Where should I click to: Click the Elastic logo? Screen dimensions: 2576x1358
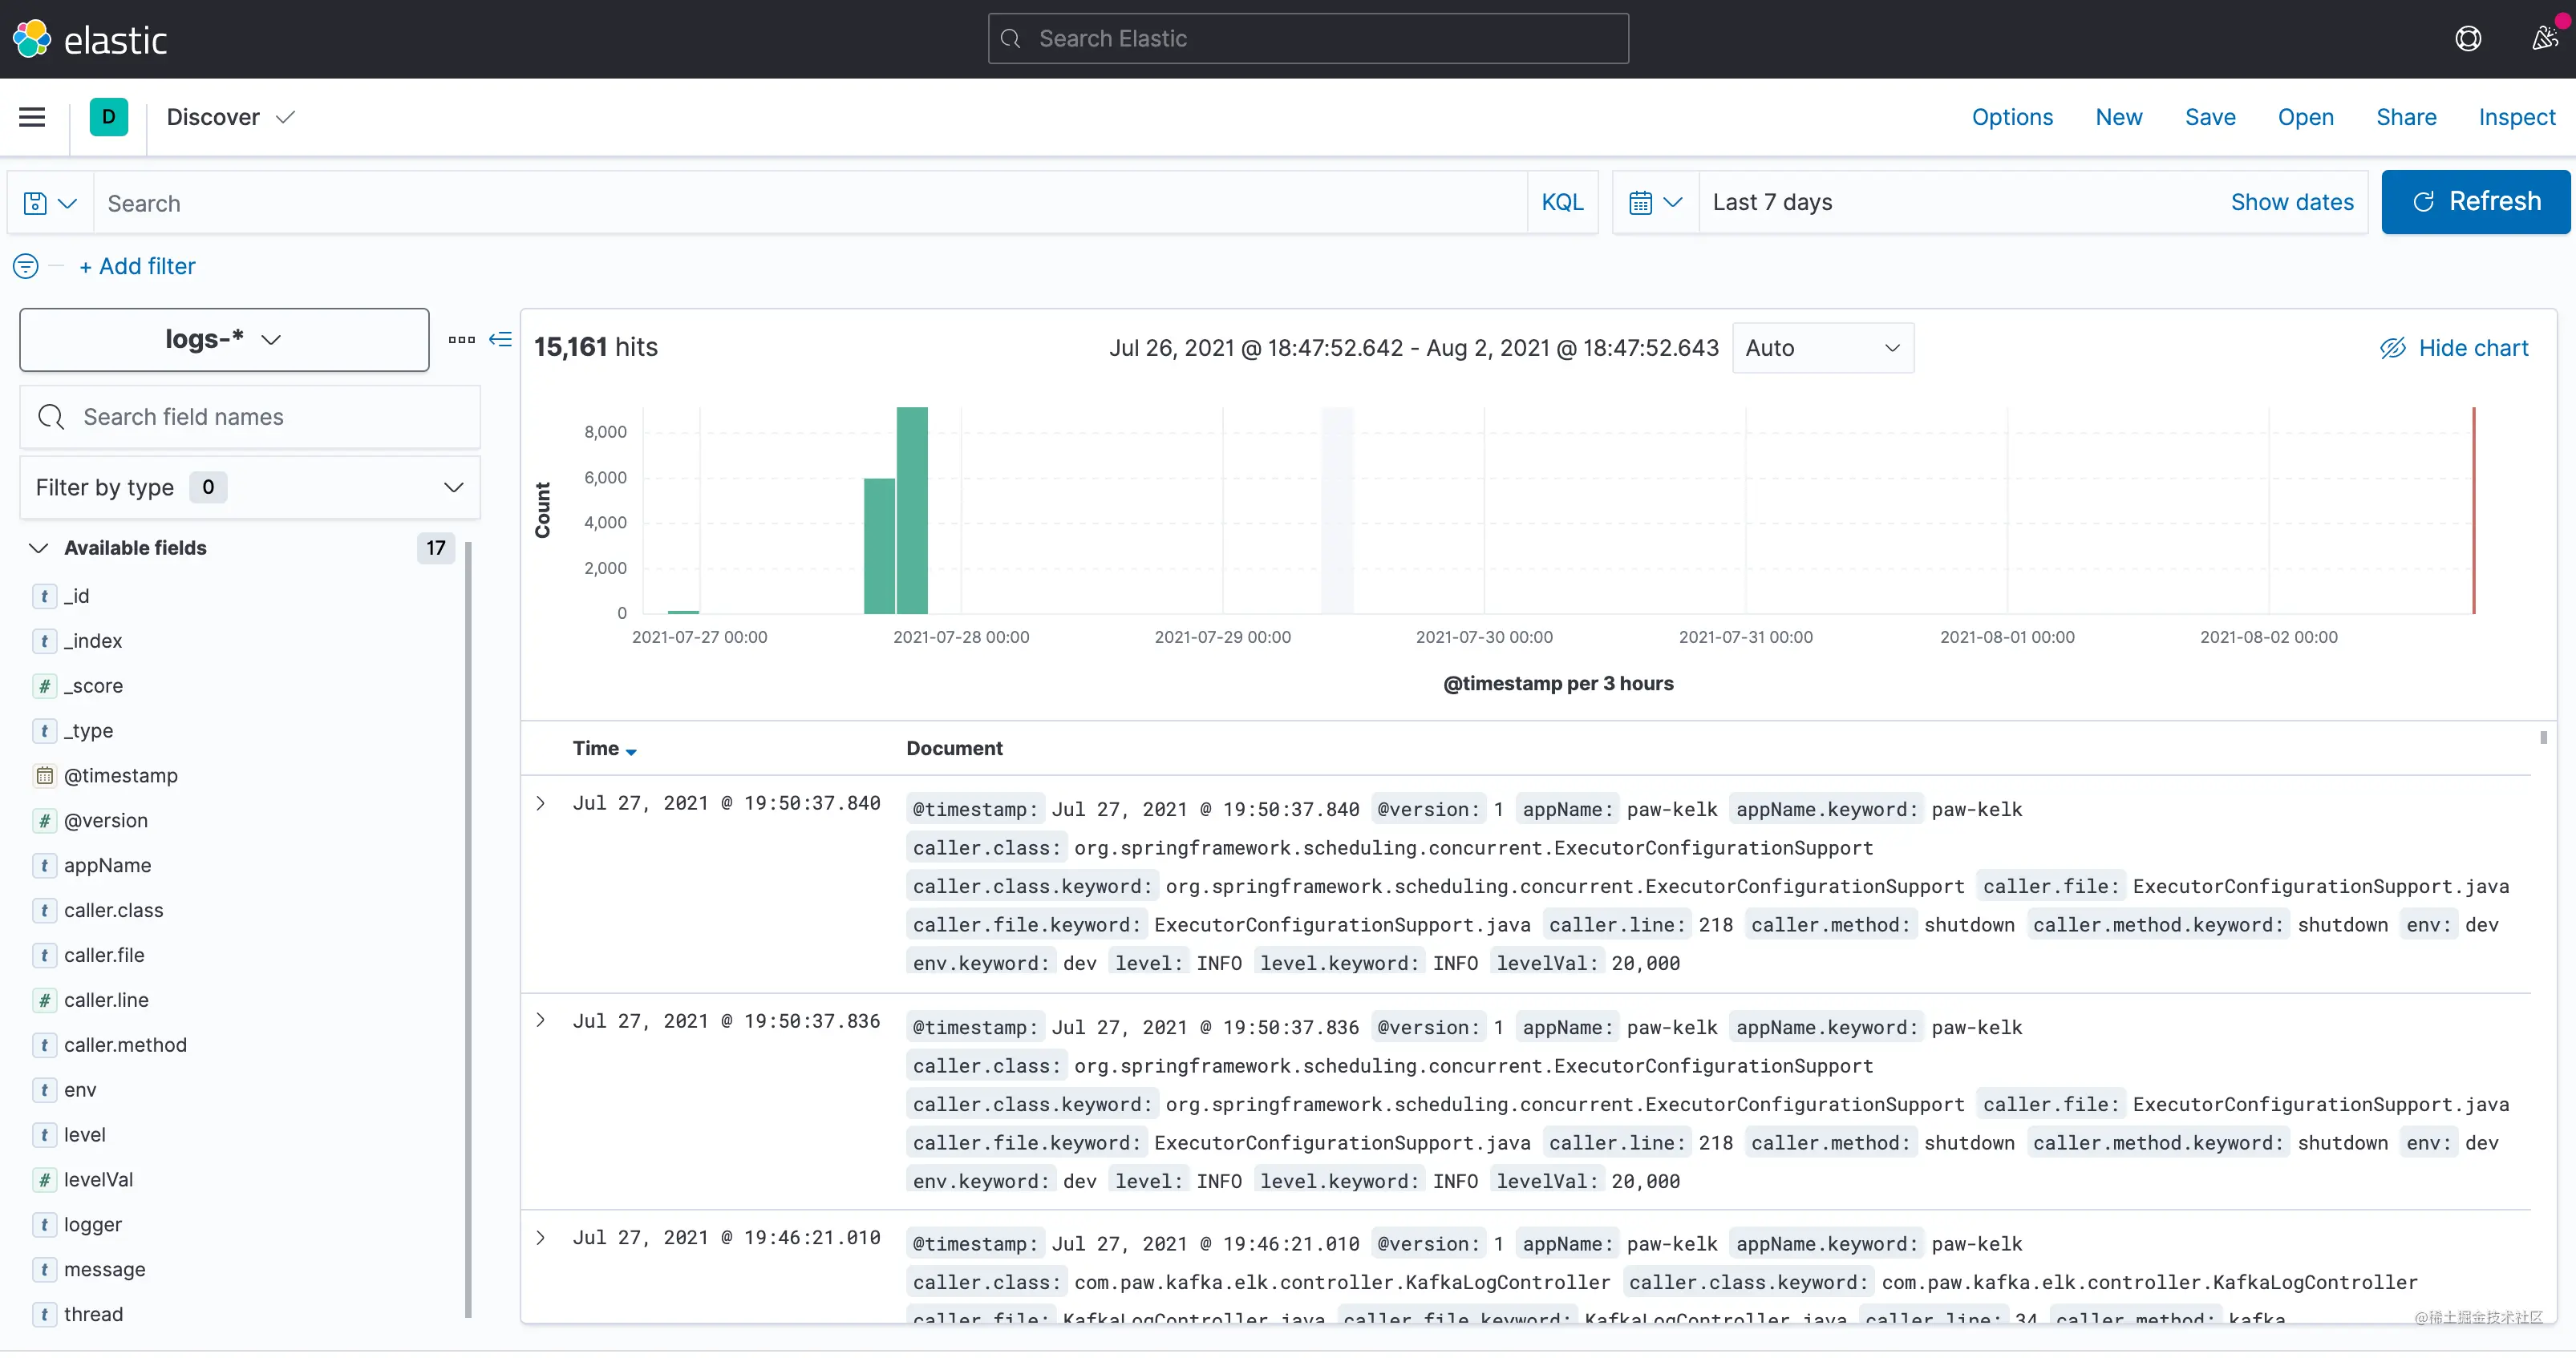pyautogui.click(x=89, y=39)
